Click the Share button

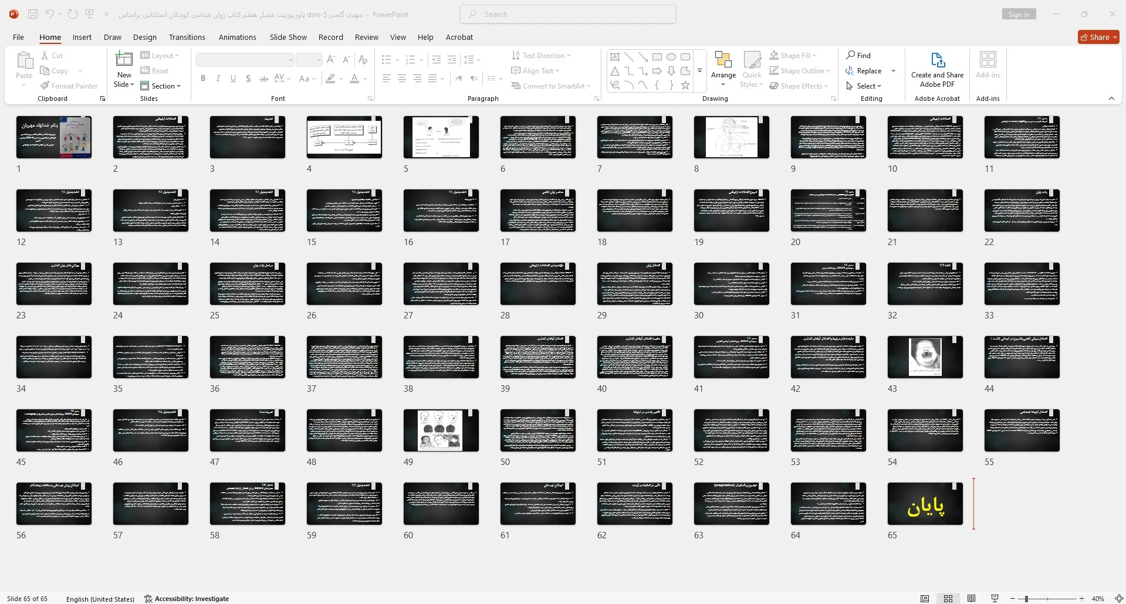coord(1098,37)
